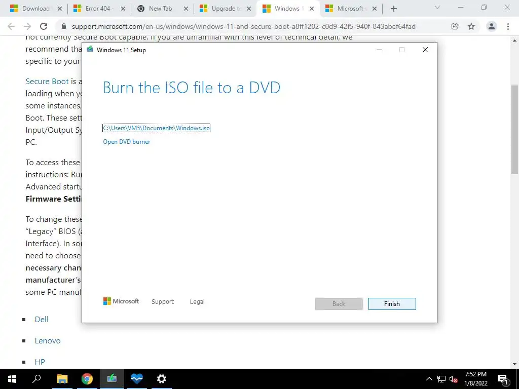This screenshot has width=519, height=389.
Task: Click the Windows 11 Setup title bar icon
Action: click(90, 49)
